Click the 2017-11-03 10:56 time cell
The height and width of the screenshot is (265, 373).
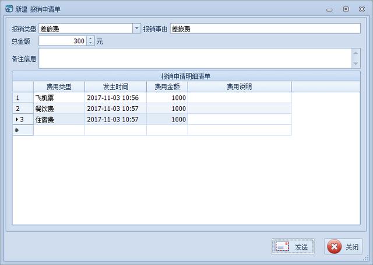click(x=115, y=97)
